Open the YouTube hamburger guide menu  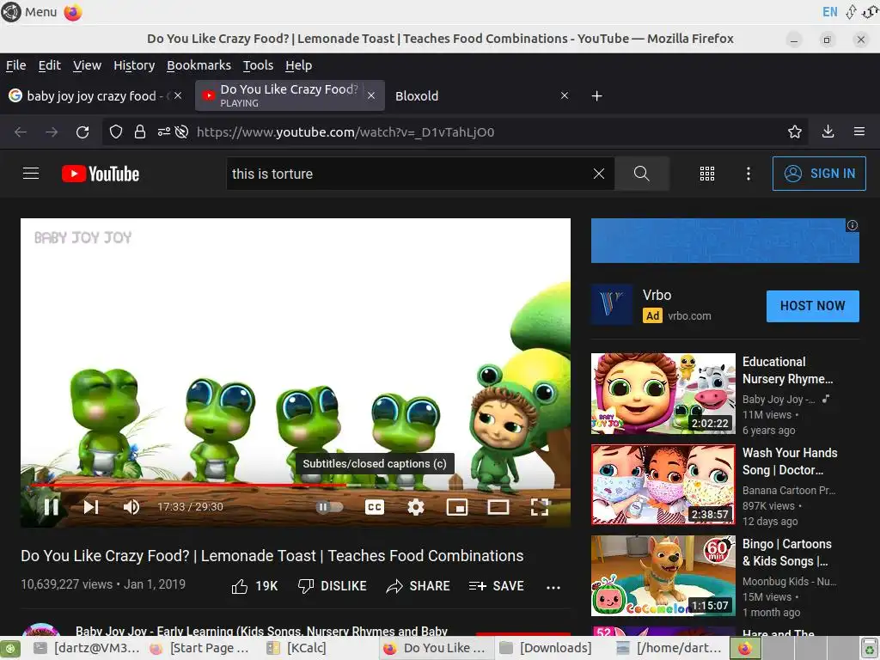click(31, 174)
